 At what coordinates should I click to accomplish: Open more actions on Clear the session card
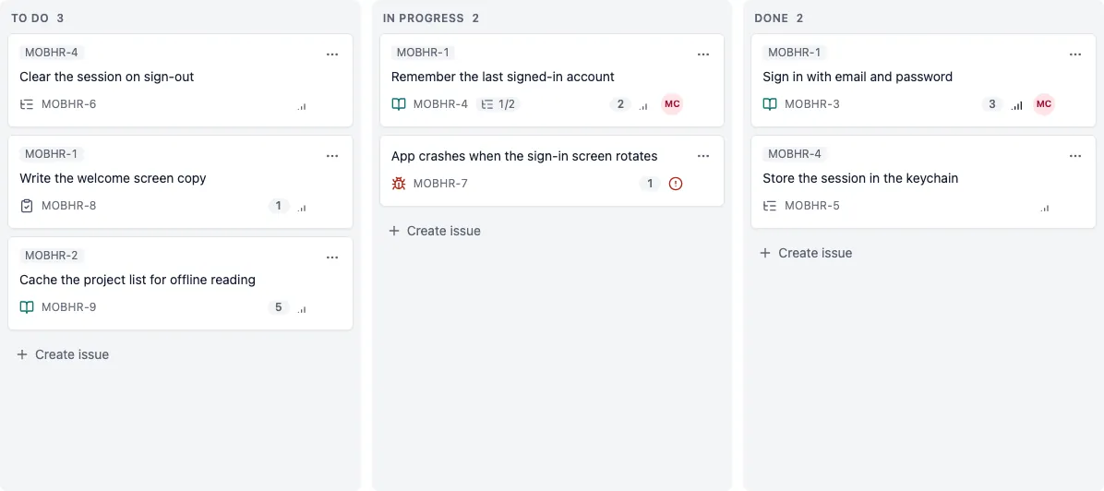[332, 54]
